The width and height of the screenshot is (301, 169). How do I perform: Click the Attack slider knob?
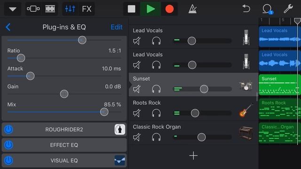point(30,76)
